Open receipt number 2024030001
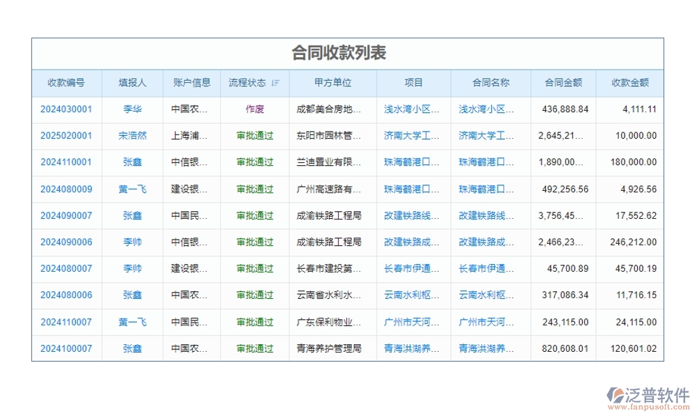Screen dimensions: 697x418 coord(66,109)
